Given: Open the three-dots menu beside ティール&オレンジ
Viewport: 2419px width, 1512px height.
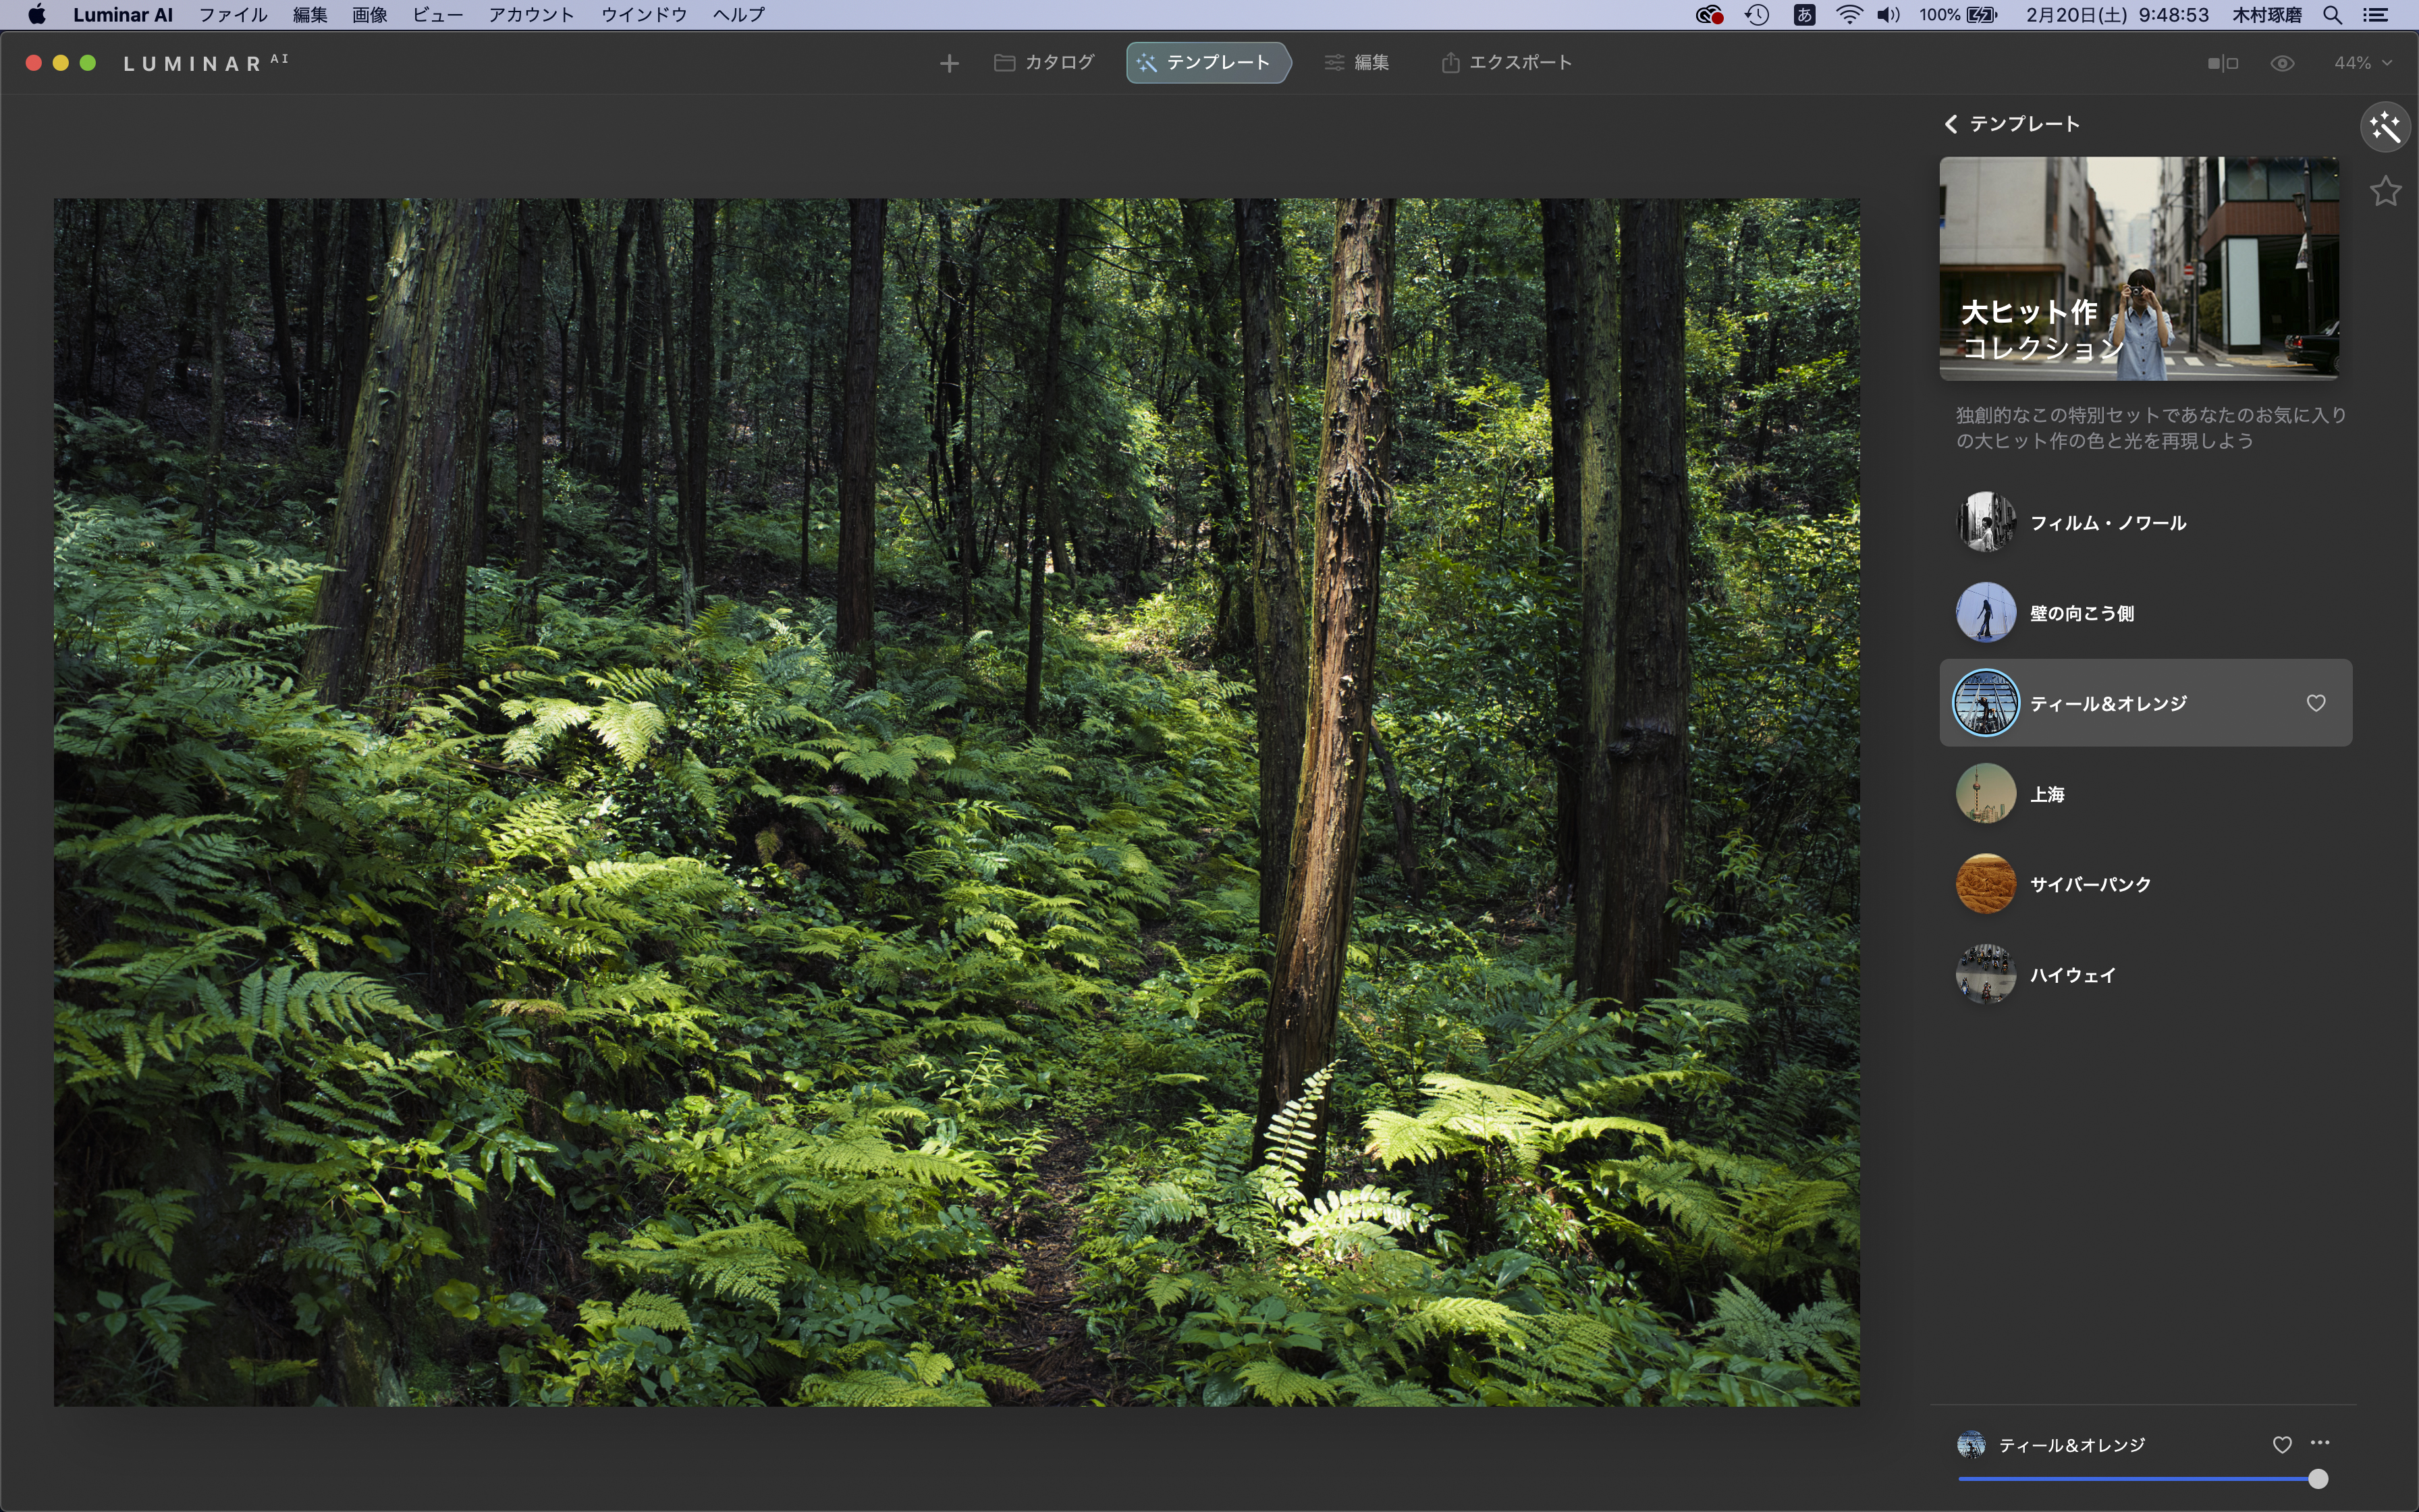Looking at the screenshot, I should (x=2320, y=1443).
